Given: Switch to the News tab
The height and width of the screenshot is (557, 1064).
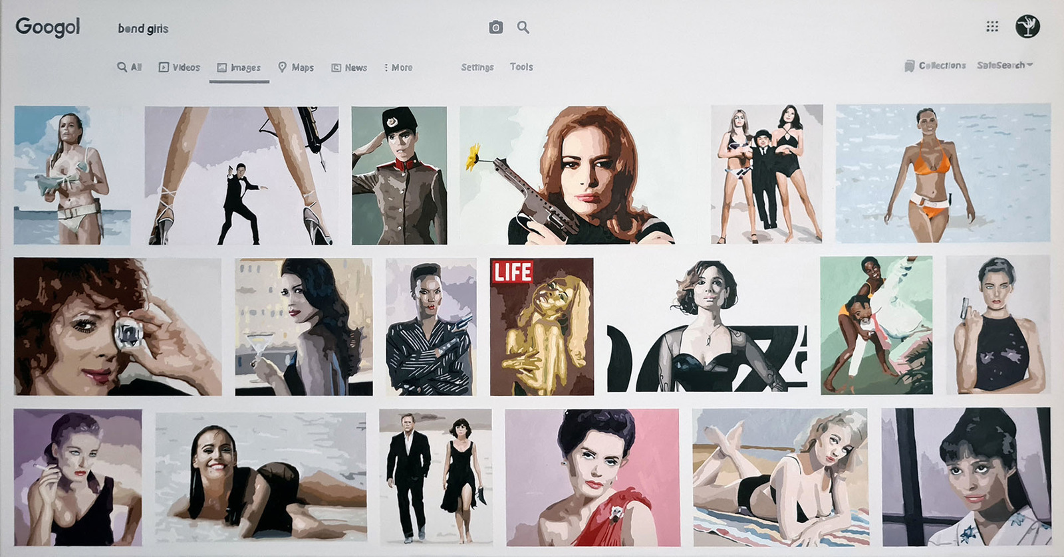Looking at the screenshot, I should (x=349, y=67).
